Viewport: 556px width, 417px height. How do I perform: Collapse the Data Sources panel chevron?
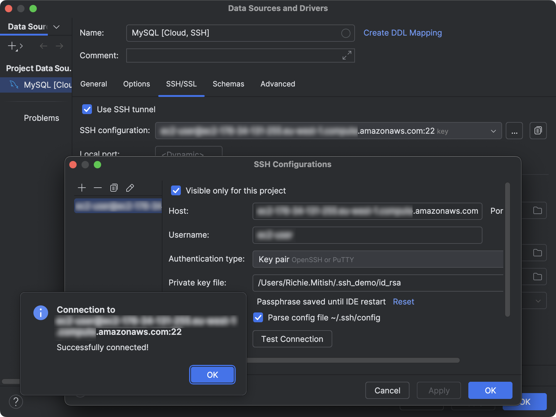[56, 27]
